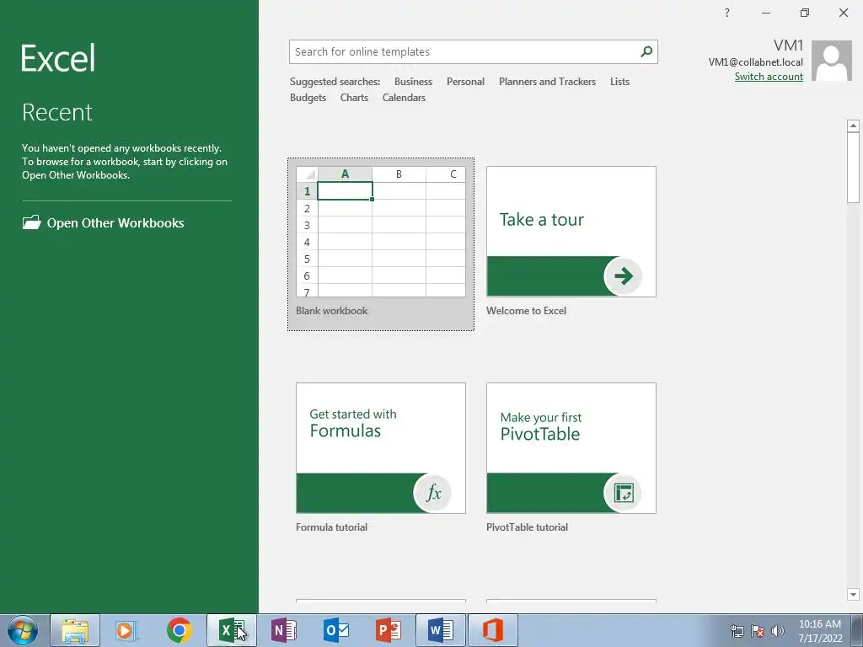The width and height of the screenshot is (863, 647).
Task: Search templates for Business
Action: click(x=413, y=82)
